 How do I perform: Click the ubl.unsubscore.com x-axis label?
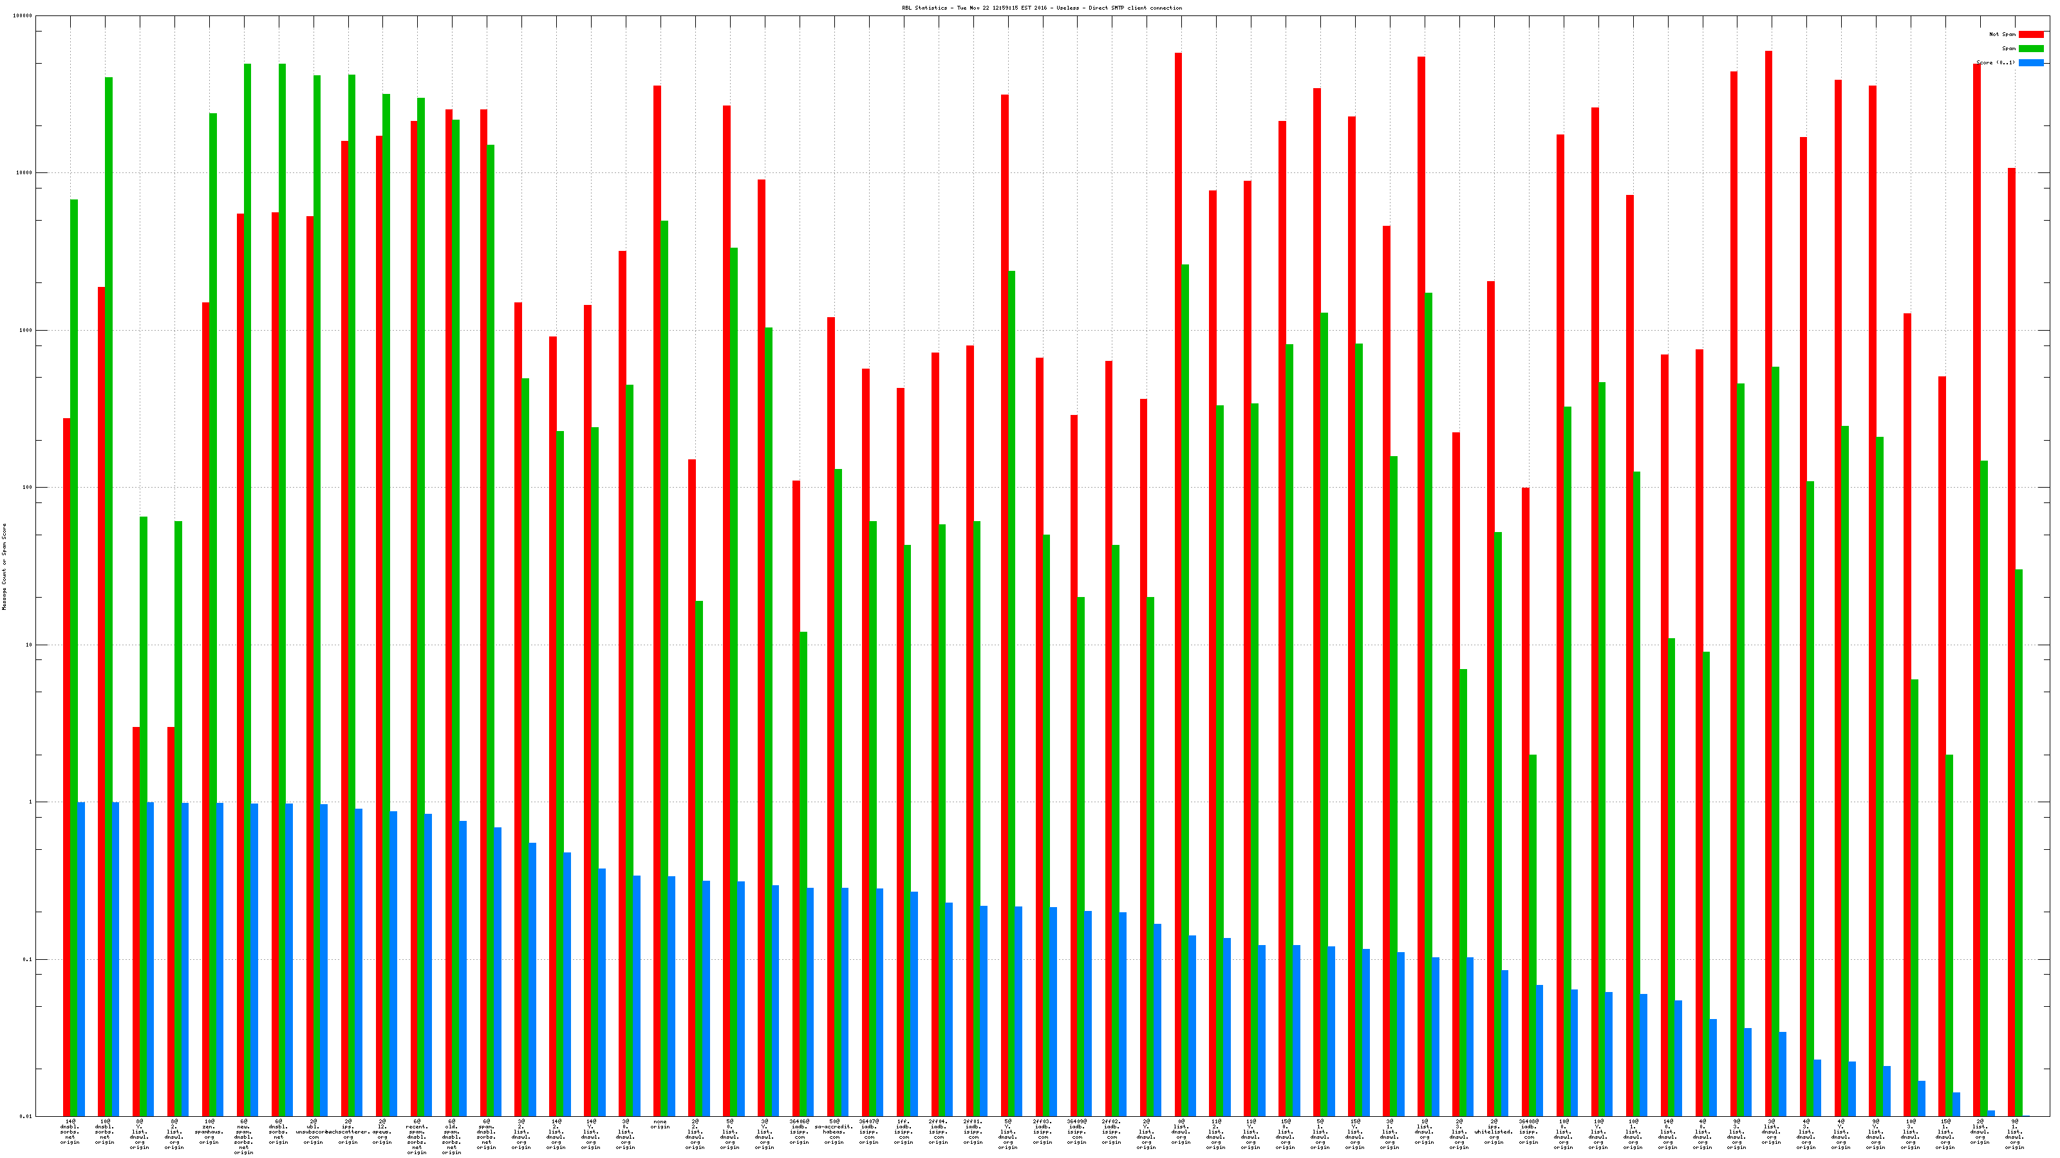click(313, 1132)
